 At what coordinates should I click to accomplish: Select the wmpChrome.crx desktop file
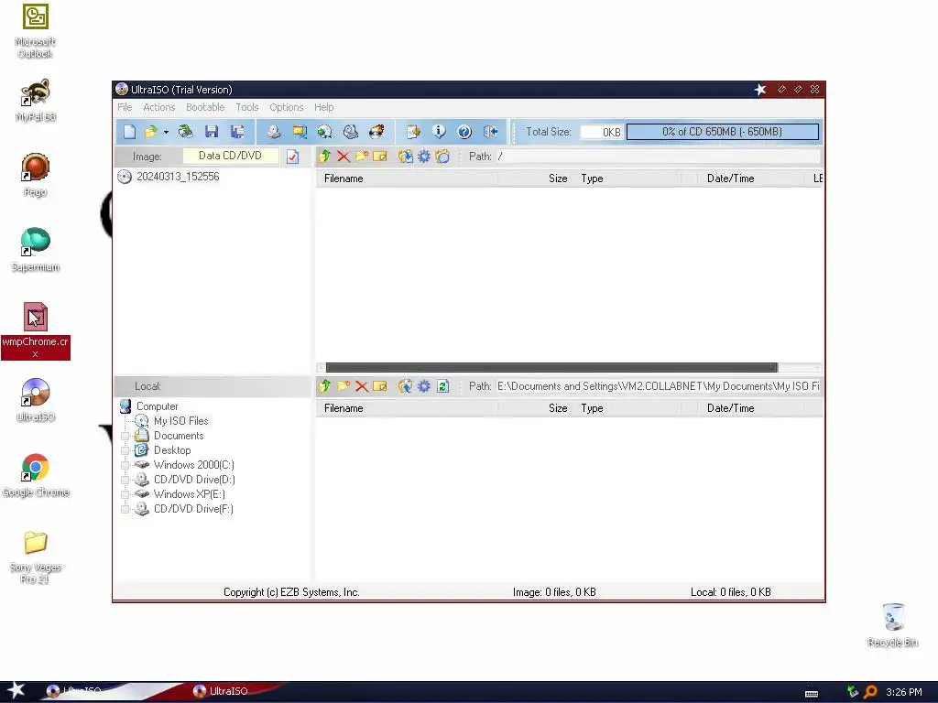coord(36,330)
